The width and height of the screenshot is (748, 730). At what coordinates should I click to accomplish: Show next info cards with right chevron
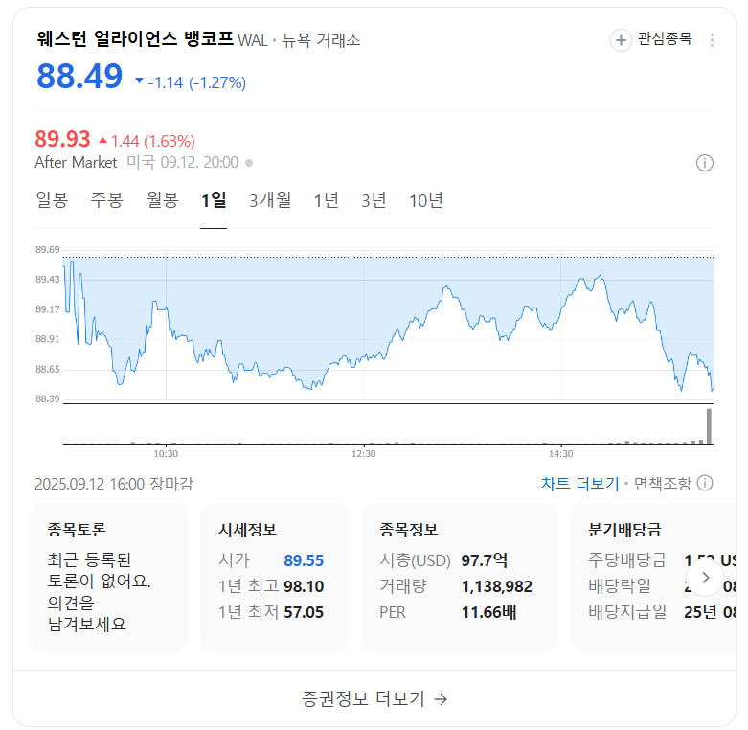point(705,578)
